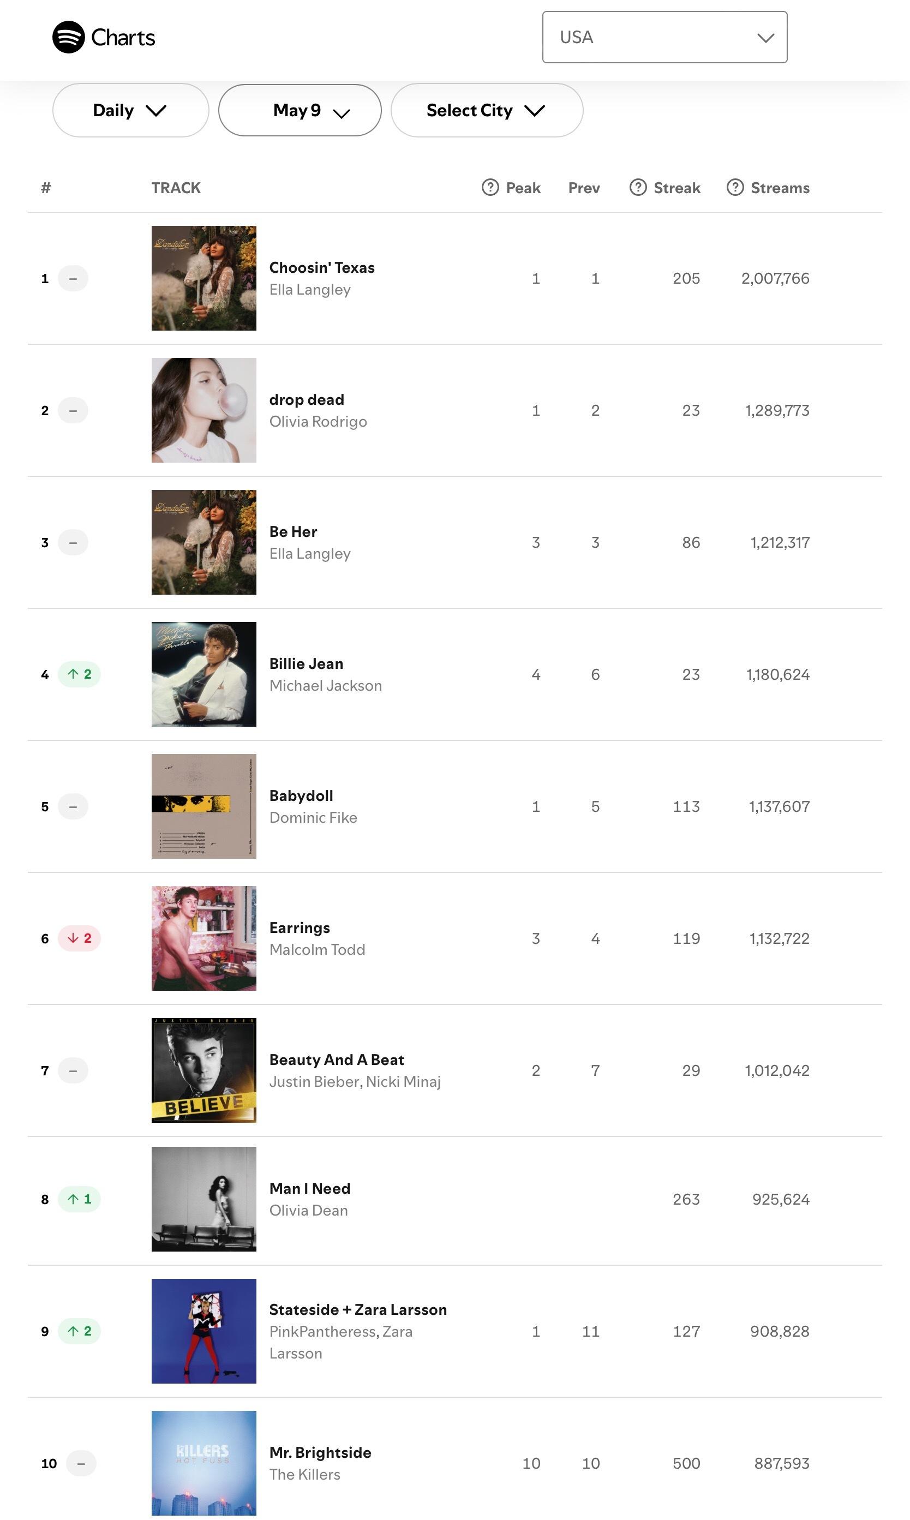Open the Streams column help icon
This screenshot has height=1520, width=910.
tap(735, 188)
